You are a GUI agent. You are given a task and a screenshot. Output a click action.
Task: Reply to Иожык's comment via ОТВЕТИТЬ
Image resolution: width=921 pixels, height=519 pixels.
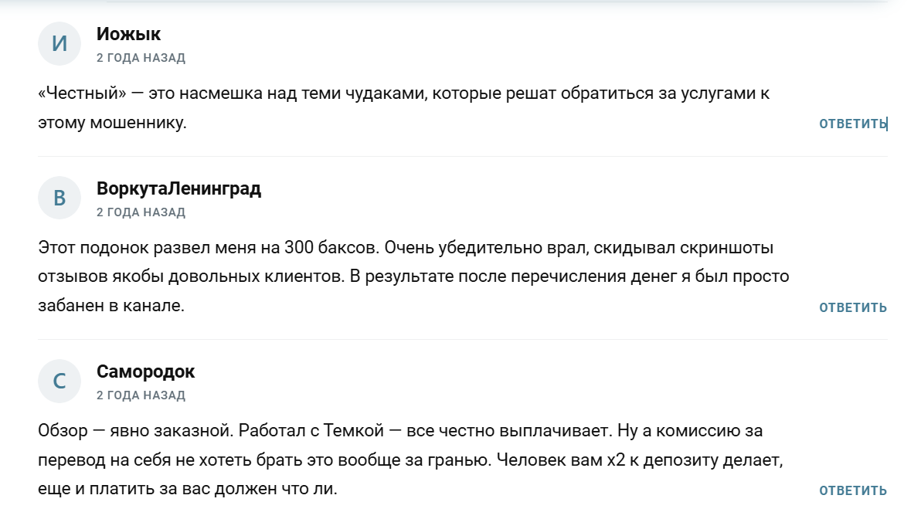coord(853,124)
